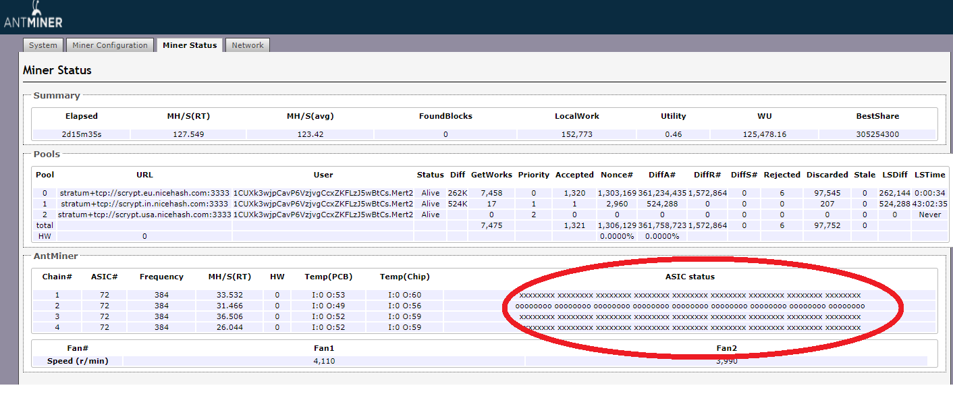Select chain 2 ASIC status row of o's
The image size is (953, 394).
[690, 306]
